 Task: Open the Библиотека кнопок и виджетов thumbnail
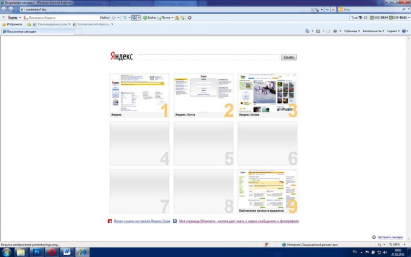click(x=267, y=191)
